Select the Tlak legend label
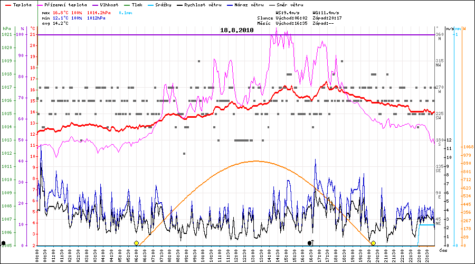Viewport: 475px width, 264px height. pyautogui.click(x=137, y=5)
